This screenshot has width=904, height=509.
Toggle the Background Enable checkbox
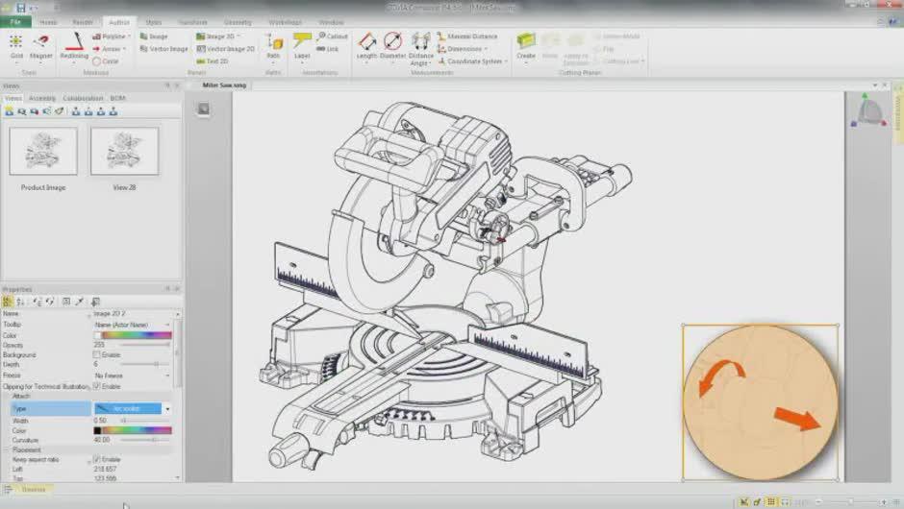click(x=97, y=355)
